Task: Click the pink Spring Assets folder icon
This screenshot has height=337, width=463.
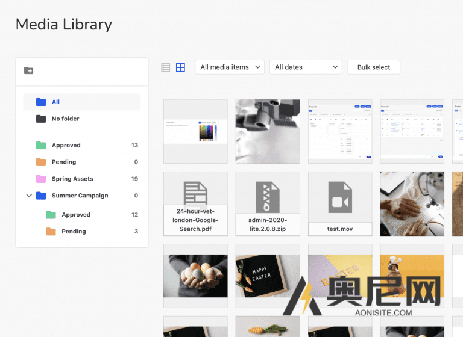Action: [41, 179]
